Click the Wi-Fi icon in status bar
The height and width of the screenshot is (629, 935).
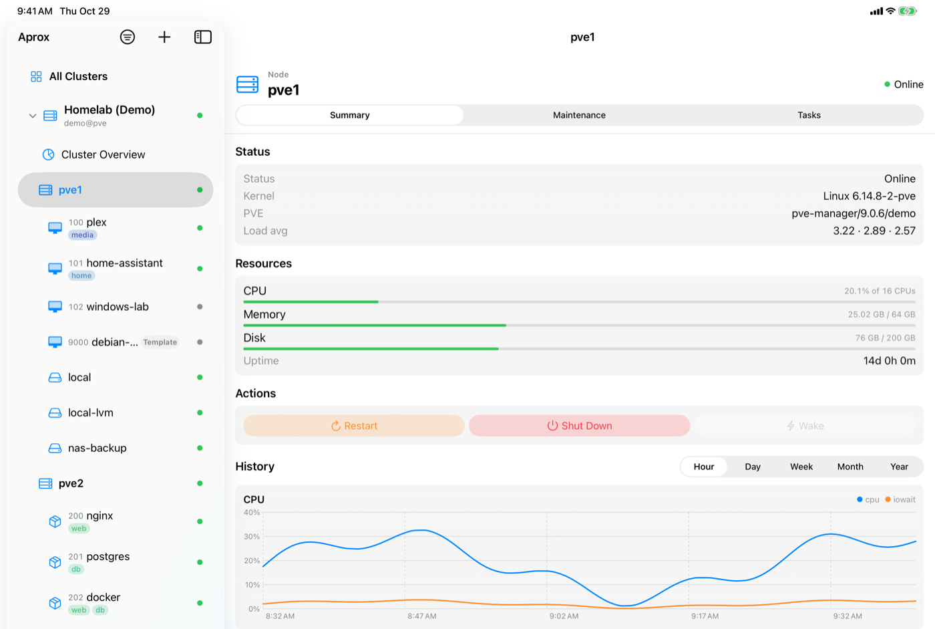click(890, 11)
